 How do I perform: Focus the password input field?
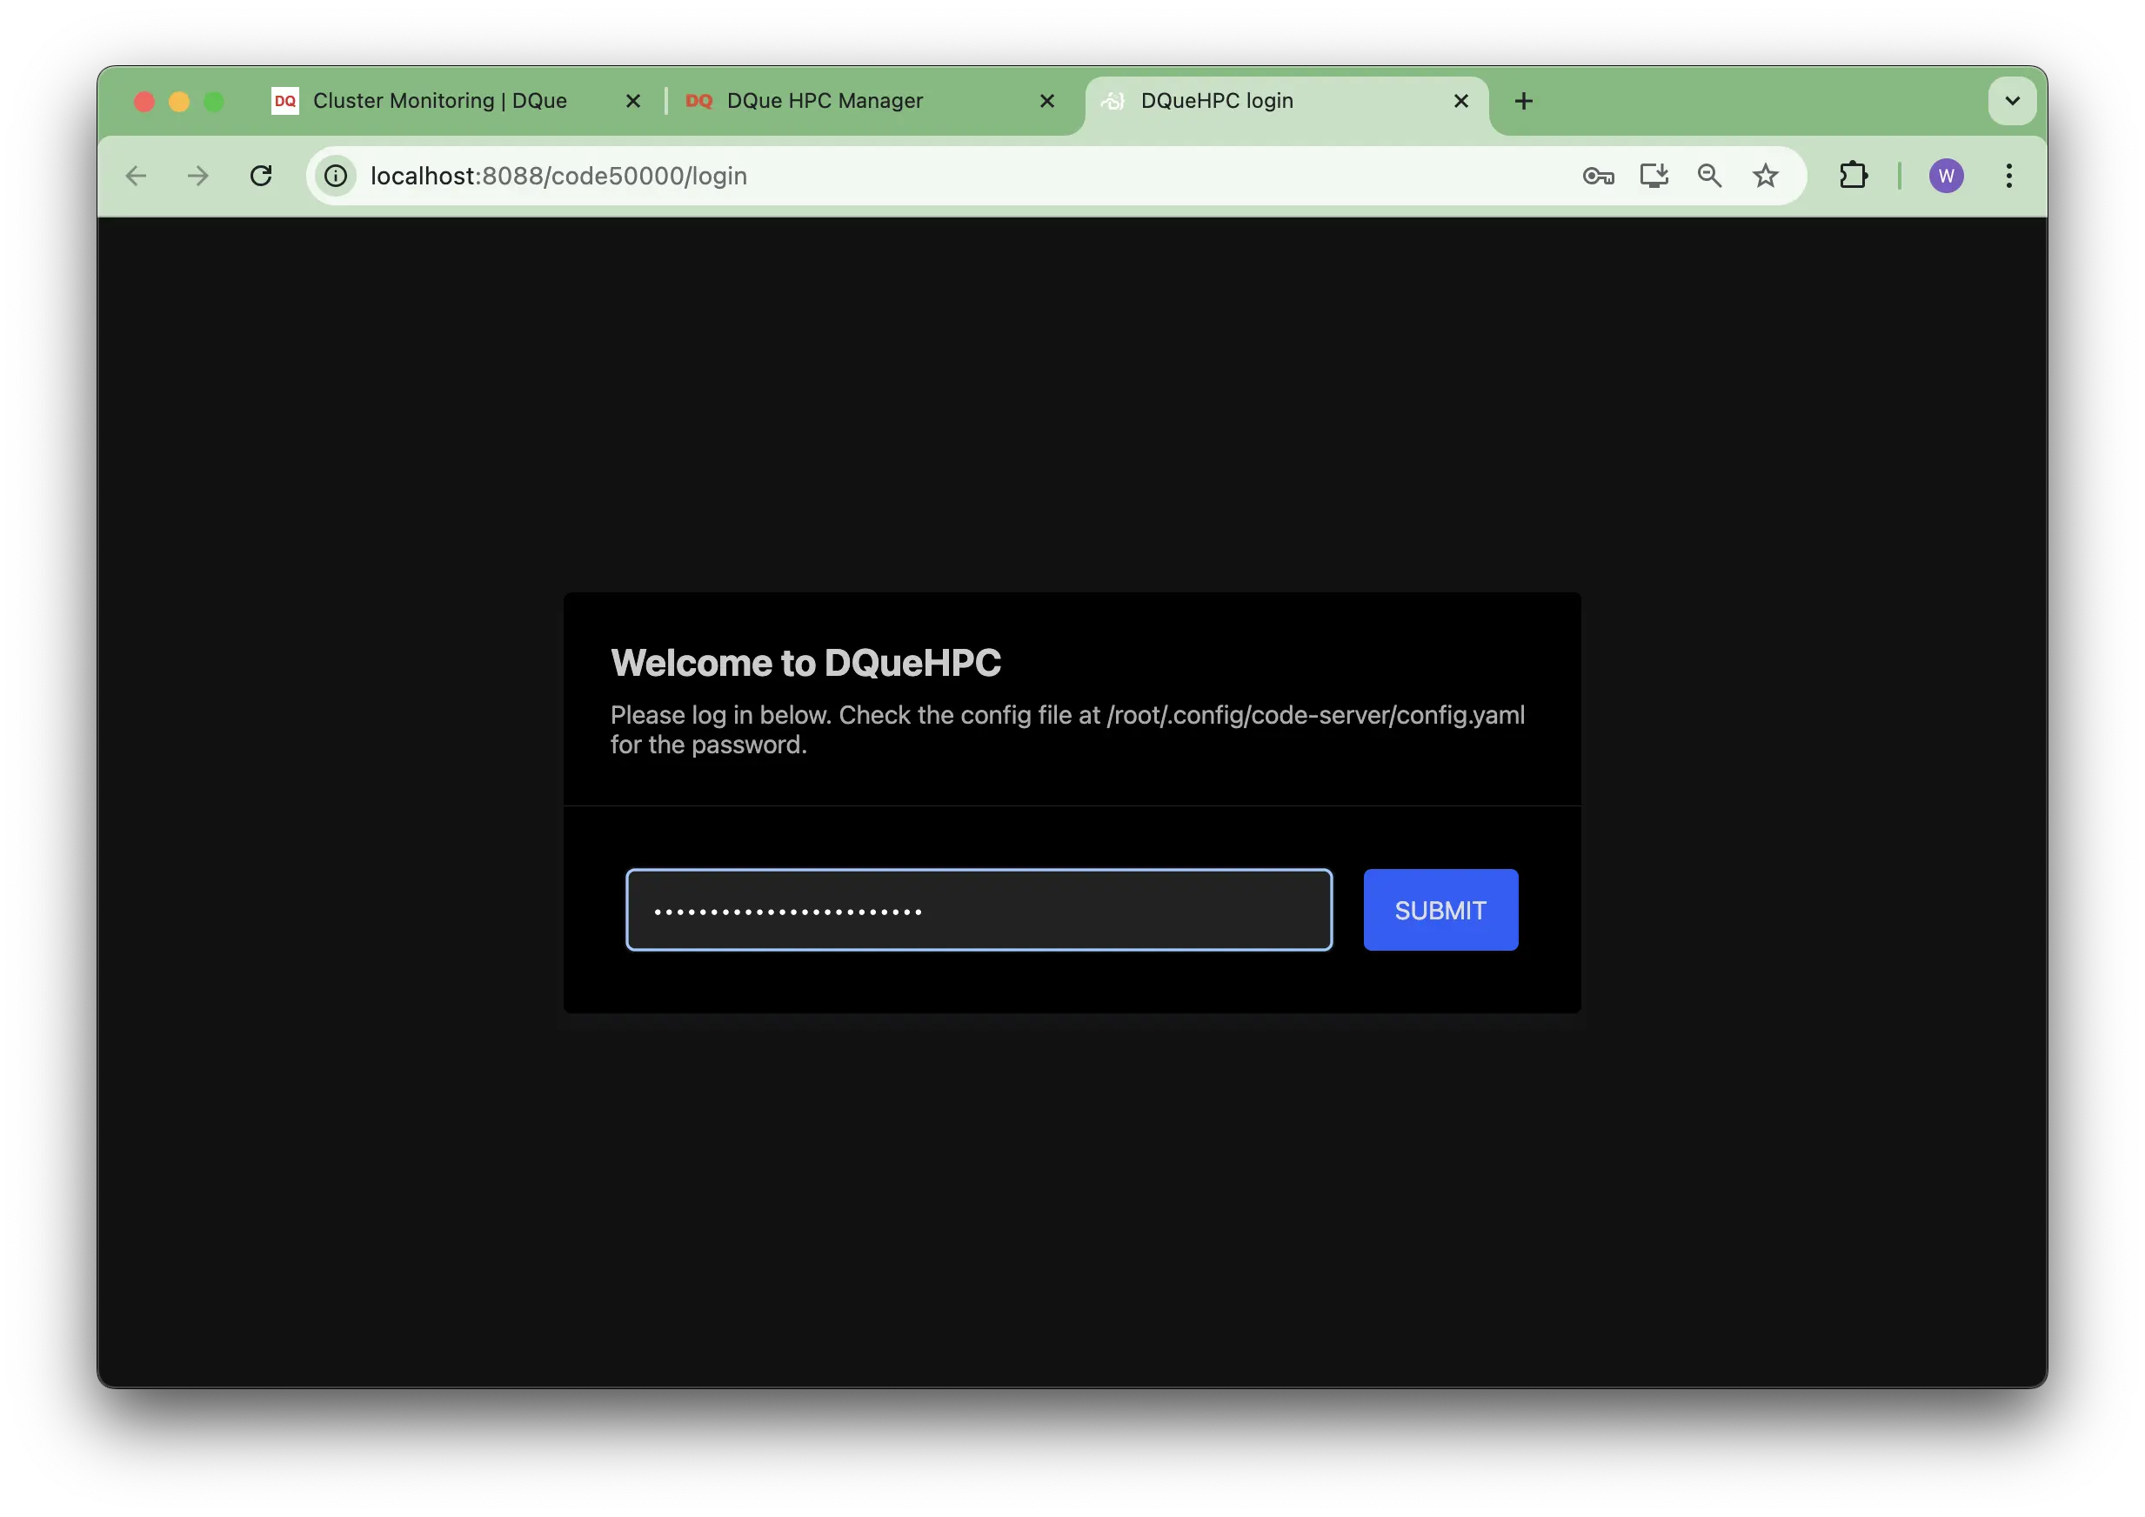point(979,910)
